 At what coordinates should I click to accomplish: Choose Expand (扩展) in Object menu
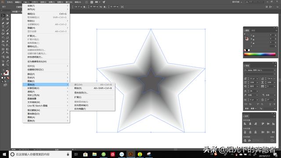point(46,36)
